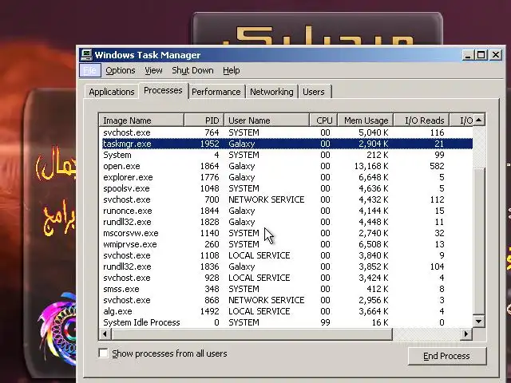The width and height of the screenshot is (511, 383).
Task: Maximize the Task Manager window
Action: [x=481, y=55]
